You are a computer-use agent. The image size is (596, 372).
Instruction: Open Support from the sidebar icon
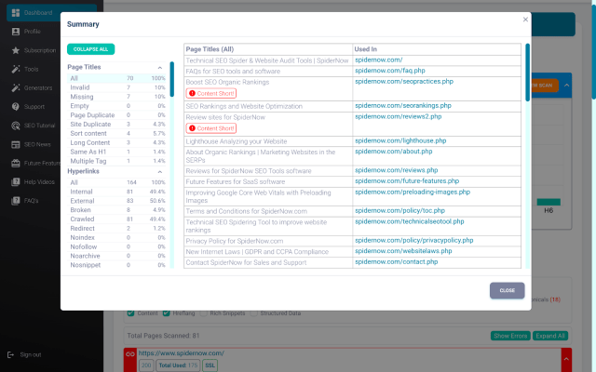point(16,107)
